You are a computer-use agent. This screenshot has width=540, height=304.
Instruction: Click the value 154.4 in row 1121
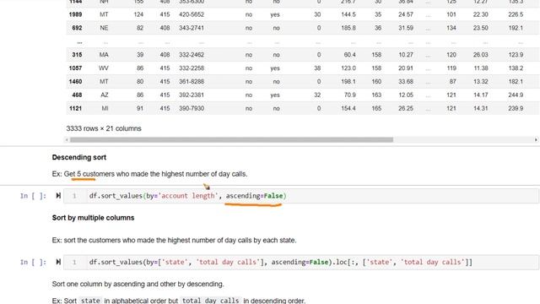[x=348, y=108]
